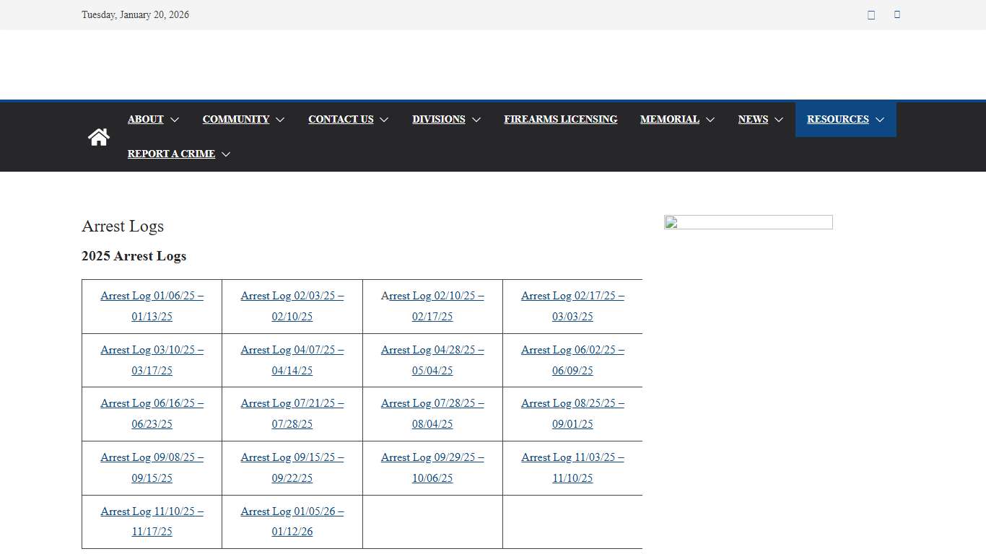Open Arrest Log 01/06/25 – 01/13/25
Viewport: 986px width, 554px height.
pos(152,306)
